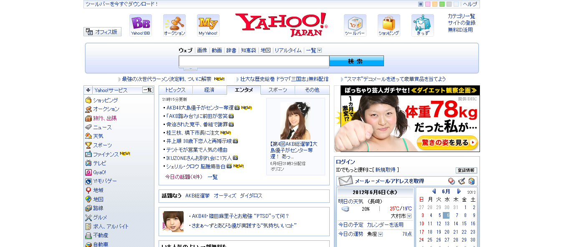Collapse the Yahoo!サービス arrow toggle
The width and height of the screenshot is (563, 247).
88,90
